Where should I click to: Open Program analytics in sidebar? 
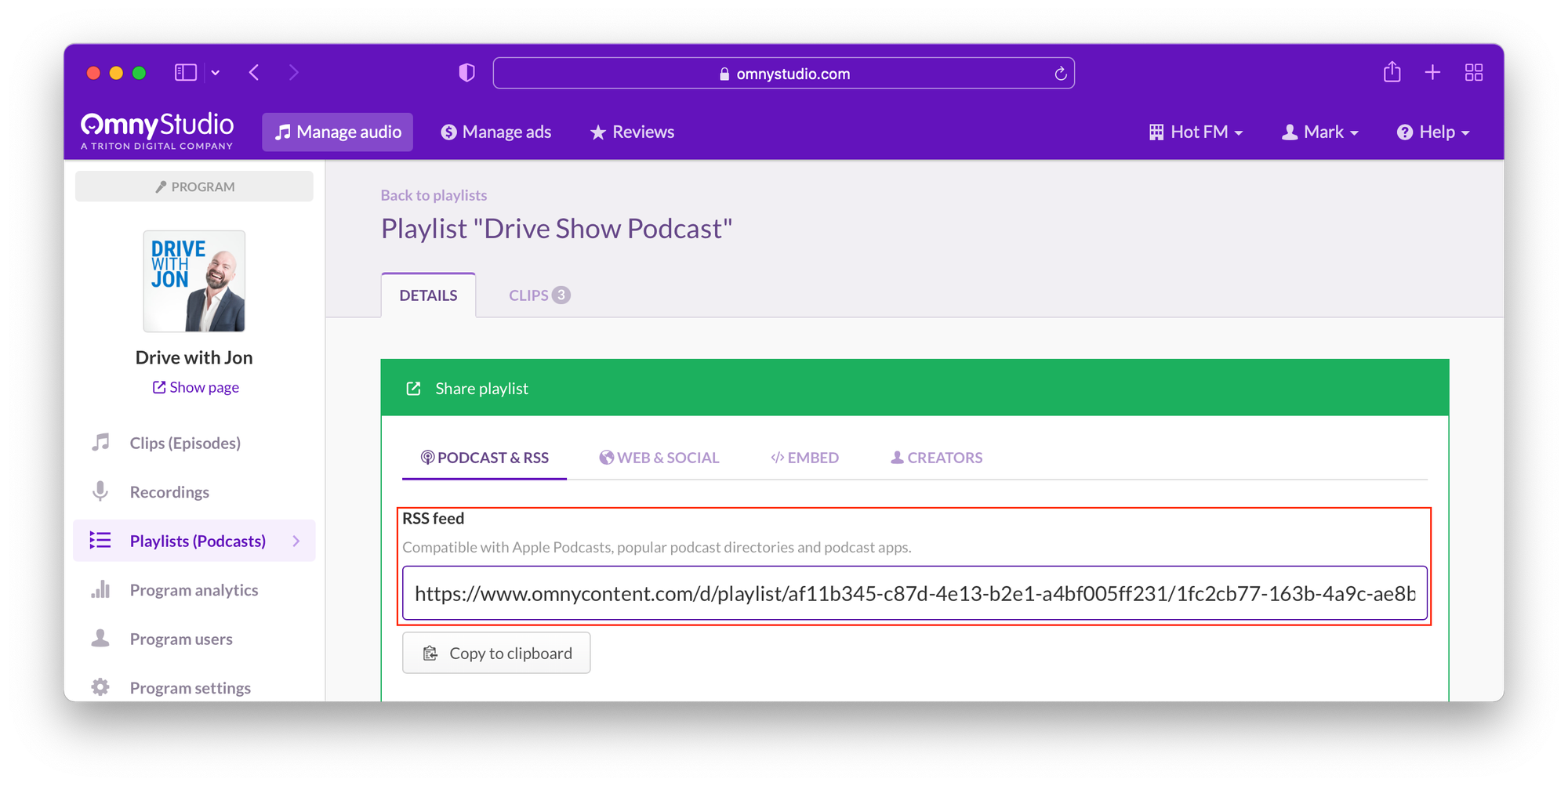tap(194, 590)
